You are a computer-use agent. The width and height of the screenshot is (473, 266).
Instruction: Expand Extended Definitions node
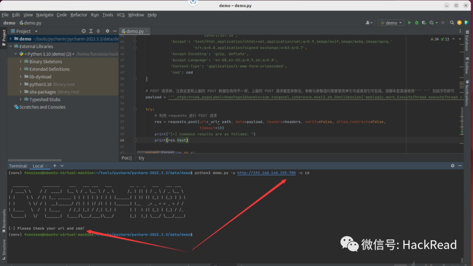tap(21, 69)
